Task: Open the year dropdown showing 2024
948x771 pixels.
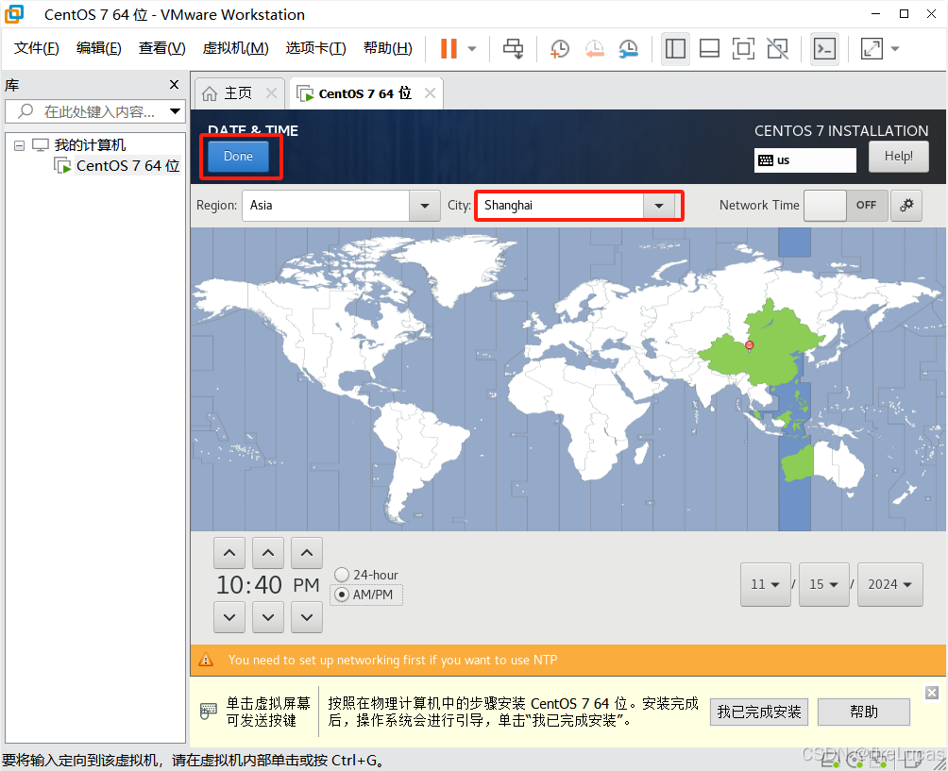Action: [890, 584]
